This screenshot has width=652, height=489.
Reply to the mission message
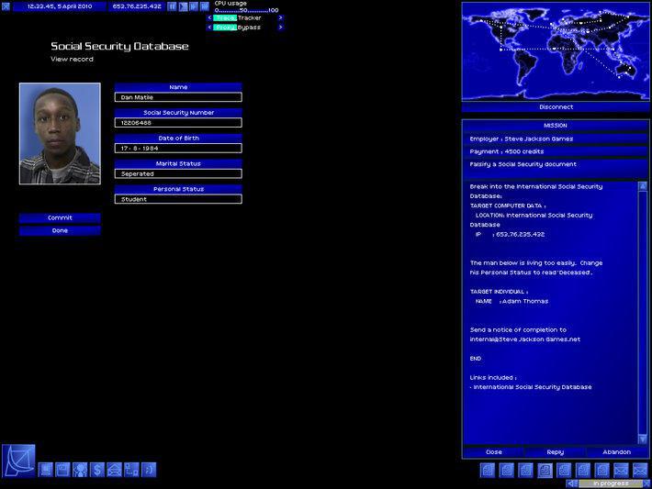(556, 452)
